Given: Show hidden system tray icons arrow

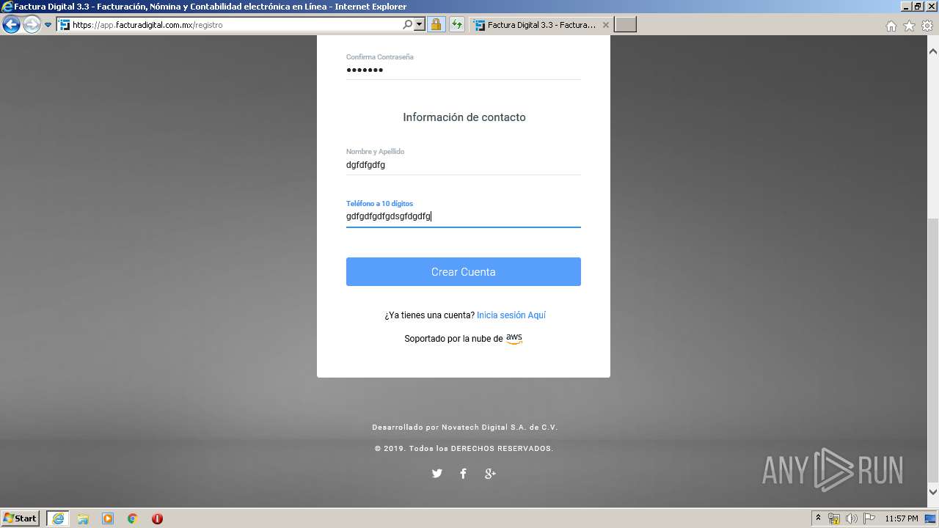Looking at the screenshot, I should click(819, 518).
